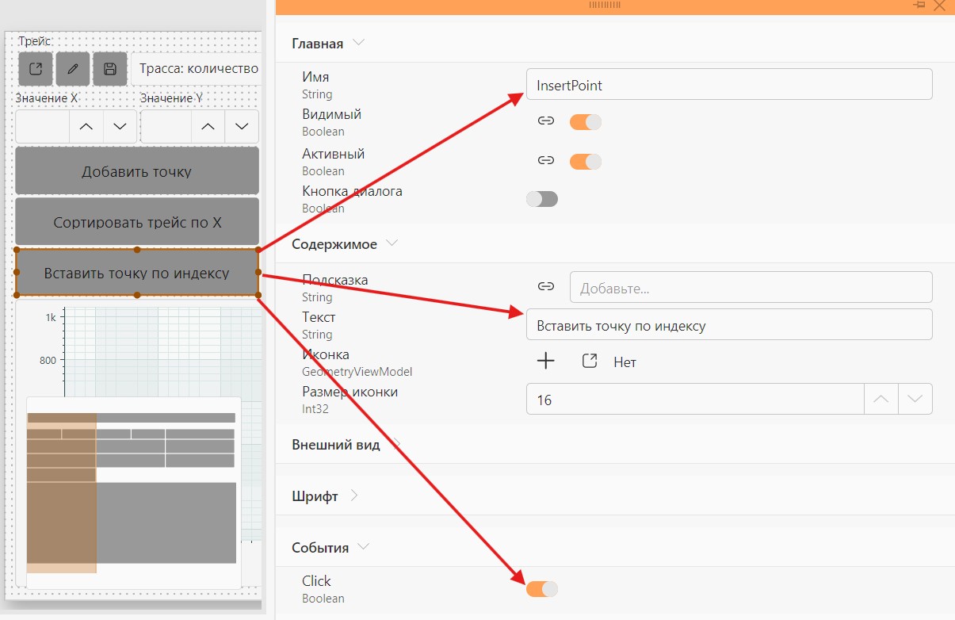Image resolution: width=955 pixels, height=620 pixels.
Task: Click the floppy disk save icon
Action: click(110, 69)
